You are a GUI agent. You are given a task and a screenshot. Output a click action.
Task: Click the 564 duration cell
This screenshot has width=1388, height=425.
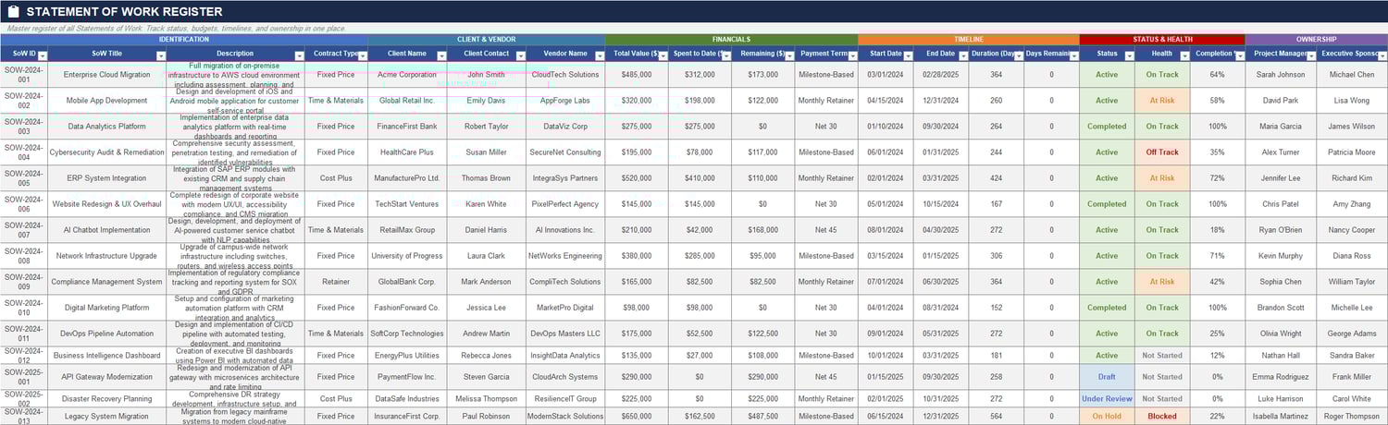(x=997, y=416)
